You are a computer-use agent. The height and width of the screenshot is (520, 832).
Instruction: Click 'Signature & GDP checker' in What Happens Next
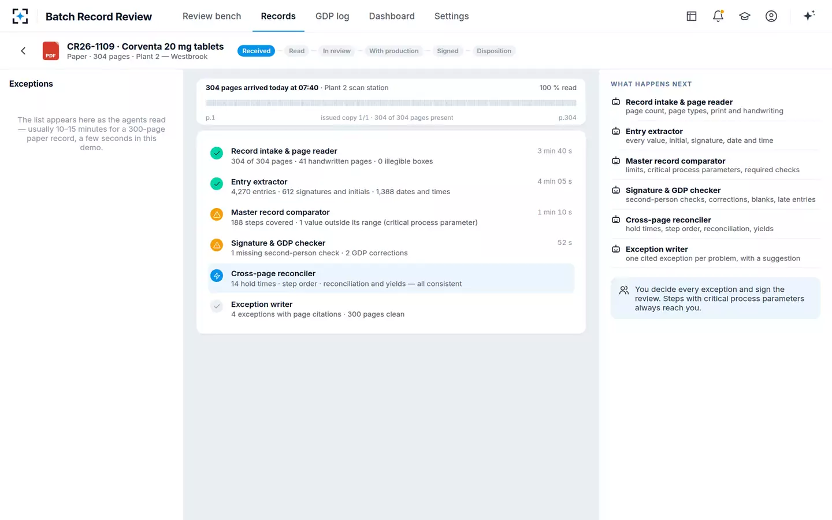[673, 190]
